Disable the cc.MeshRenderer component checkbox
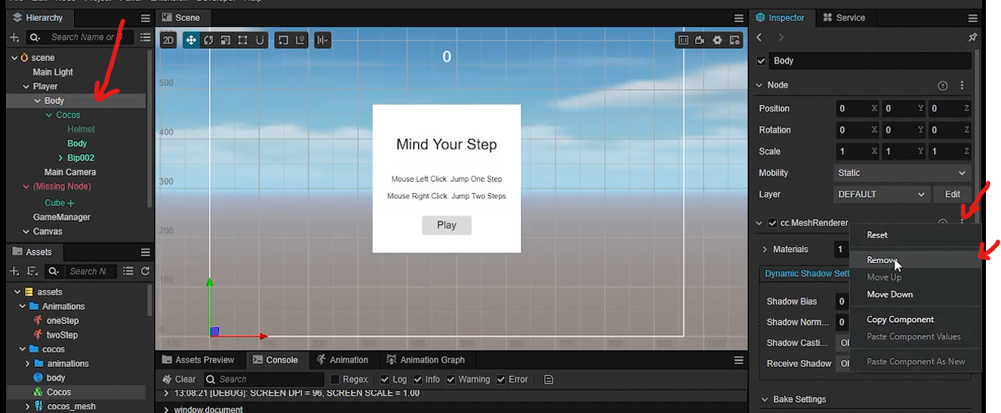This screenshot has width=1001, height=413. 772,223
